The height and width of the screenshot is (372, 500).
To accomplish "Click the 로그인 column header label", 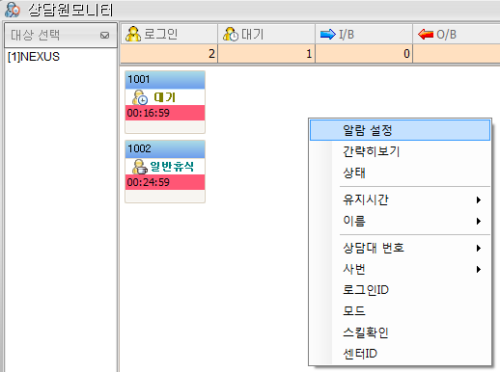I will pyautogui.click(x=160, y=34).
